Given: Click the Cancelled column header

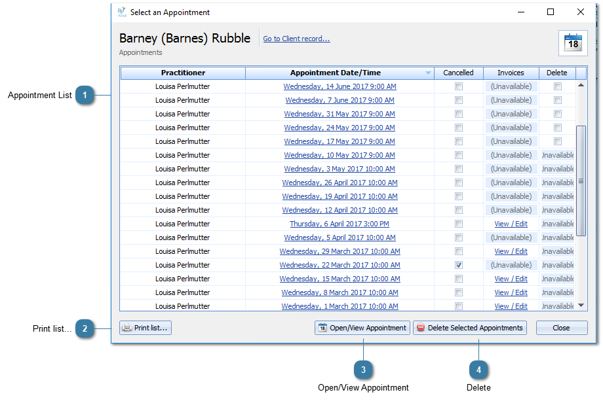Looking at the screenshot, I should tap(458, 73).
